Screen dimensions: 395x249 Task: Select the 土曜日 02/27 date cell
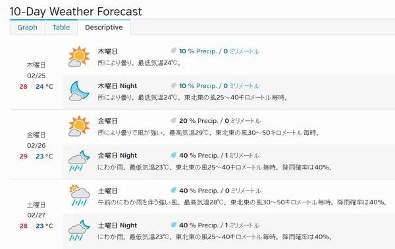[x=36, y=215]
